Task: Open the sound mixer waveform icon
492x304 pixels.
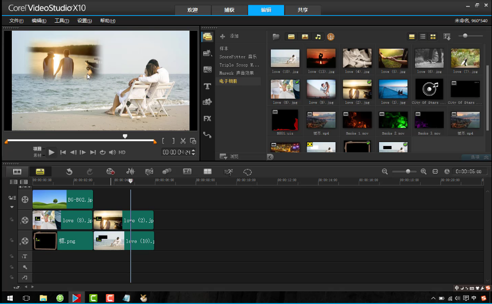Action: point(130,172)
